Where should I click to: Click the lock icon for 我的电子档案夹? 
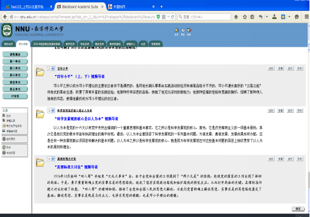[4, 126]
